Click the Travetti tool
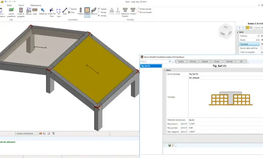Screen dimensions: 263x158 pos(133,12)
